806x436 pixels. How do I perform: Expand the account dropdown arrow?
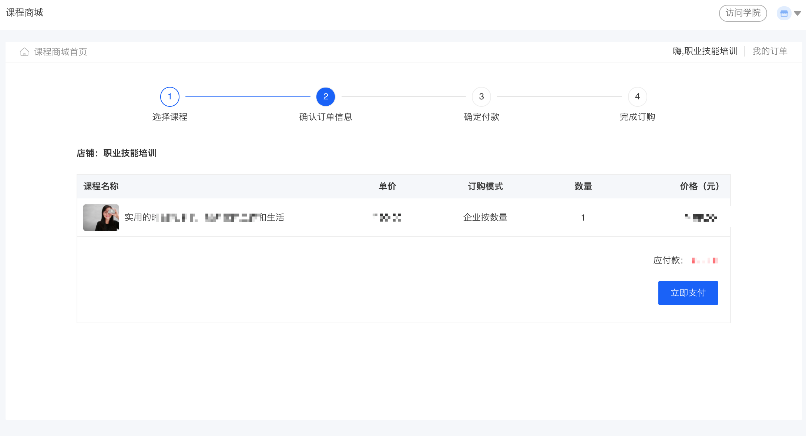797,14
